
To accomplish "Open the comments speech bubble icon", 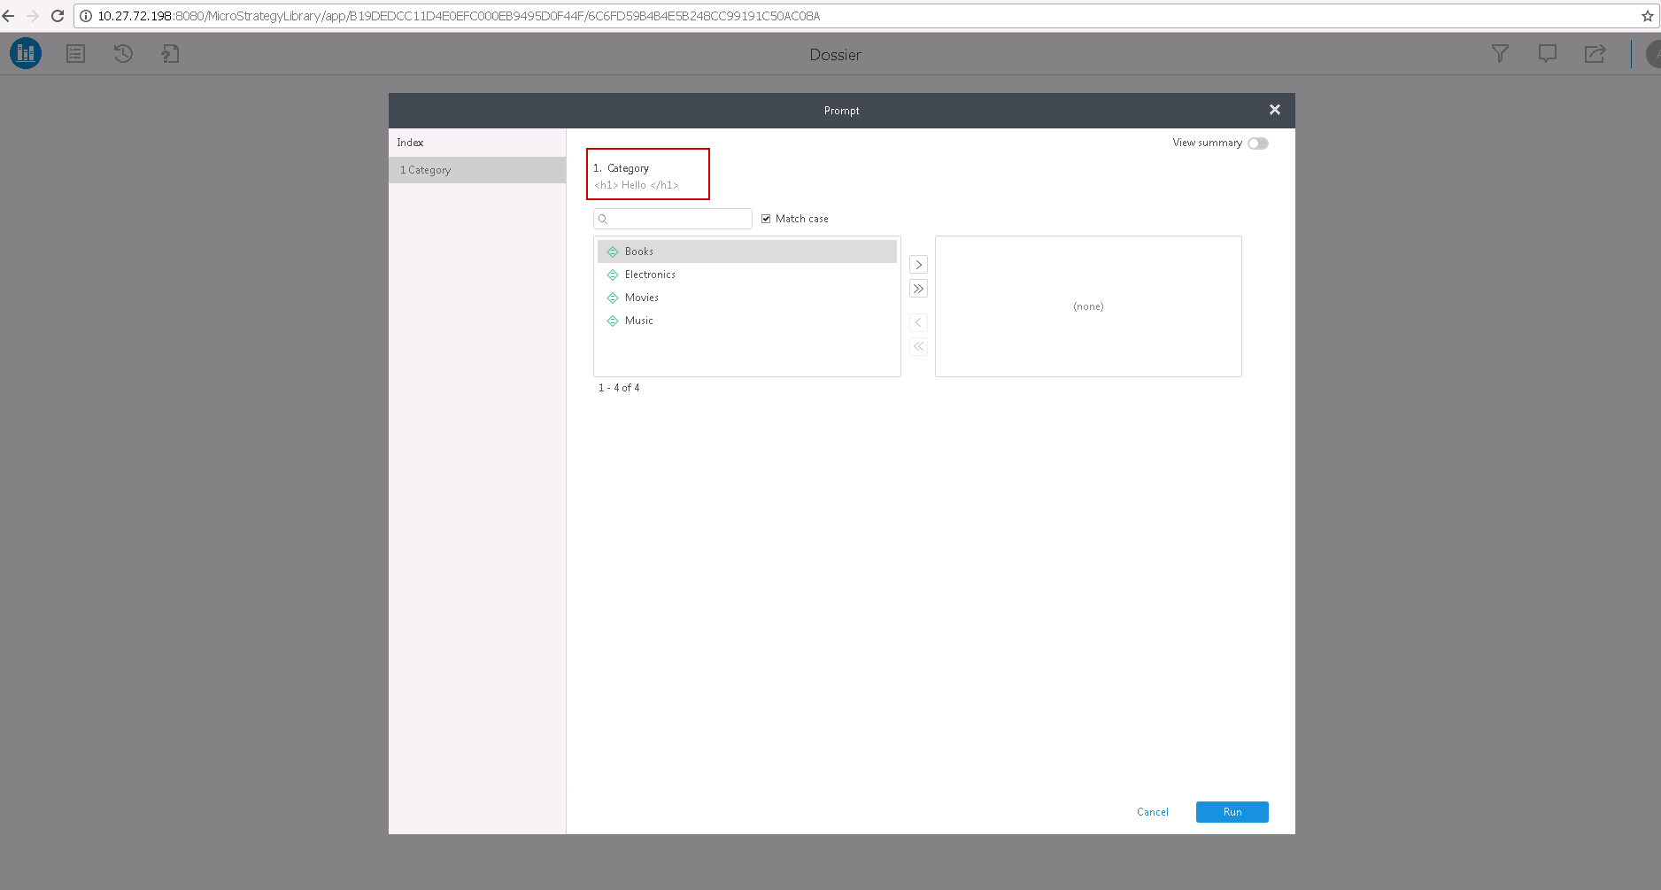I will click(x=1548, y=54).
